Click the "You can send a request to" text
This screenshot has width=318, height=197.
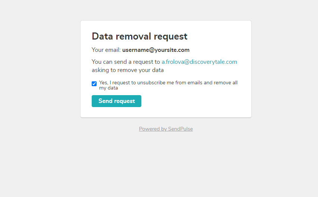coord(126,62)
